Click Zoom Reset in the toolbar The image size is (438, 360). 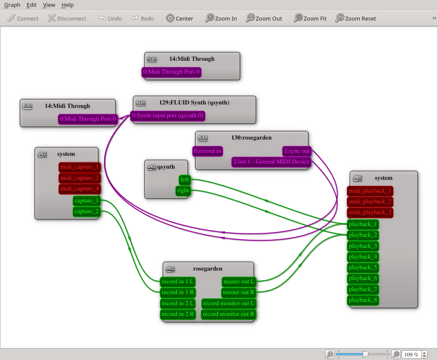355,18
